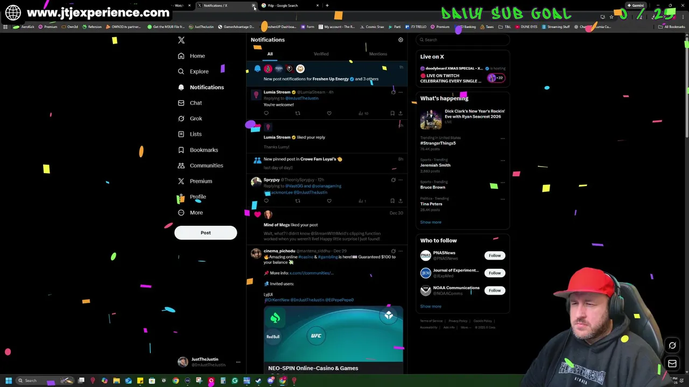
Task: Switch to the Mentions tab
Action: point(378,54)
